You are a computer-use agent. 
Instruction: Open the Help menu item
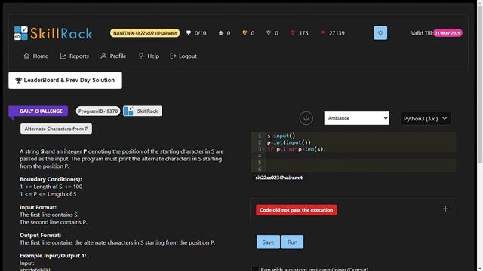coord(149,56)
